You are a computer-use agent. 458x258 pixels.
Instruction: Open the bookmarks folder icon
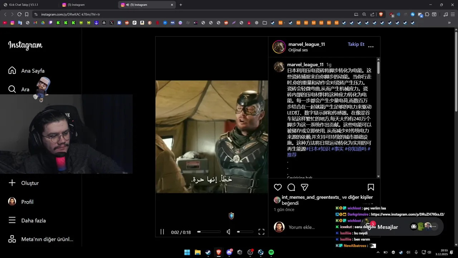pos(264,23)
